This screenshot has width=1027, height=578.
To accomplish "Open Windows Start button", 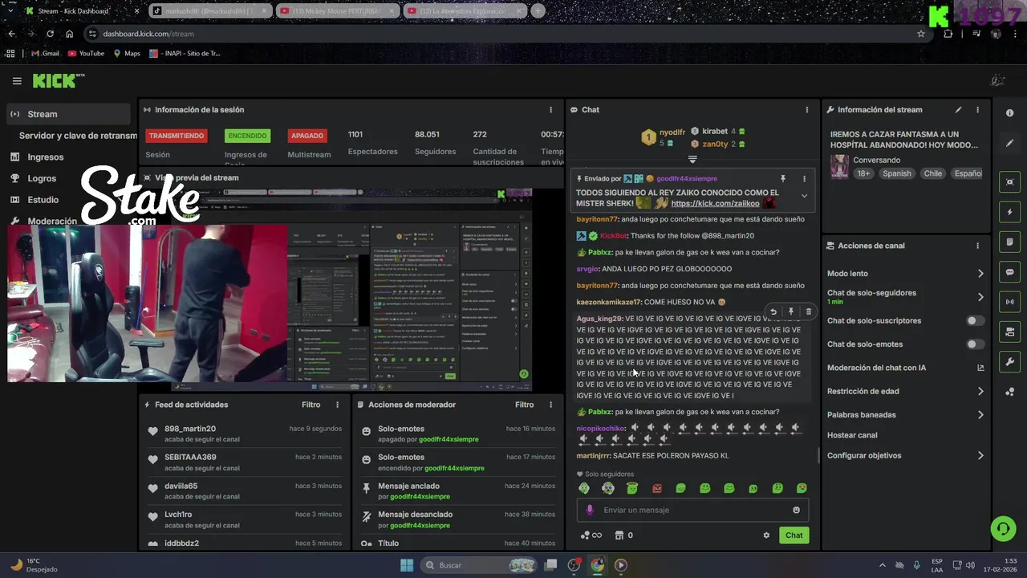I will click(407, 565).
